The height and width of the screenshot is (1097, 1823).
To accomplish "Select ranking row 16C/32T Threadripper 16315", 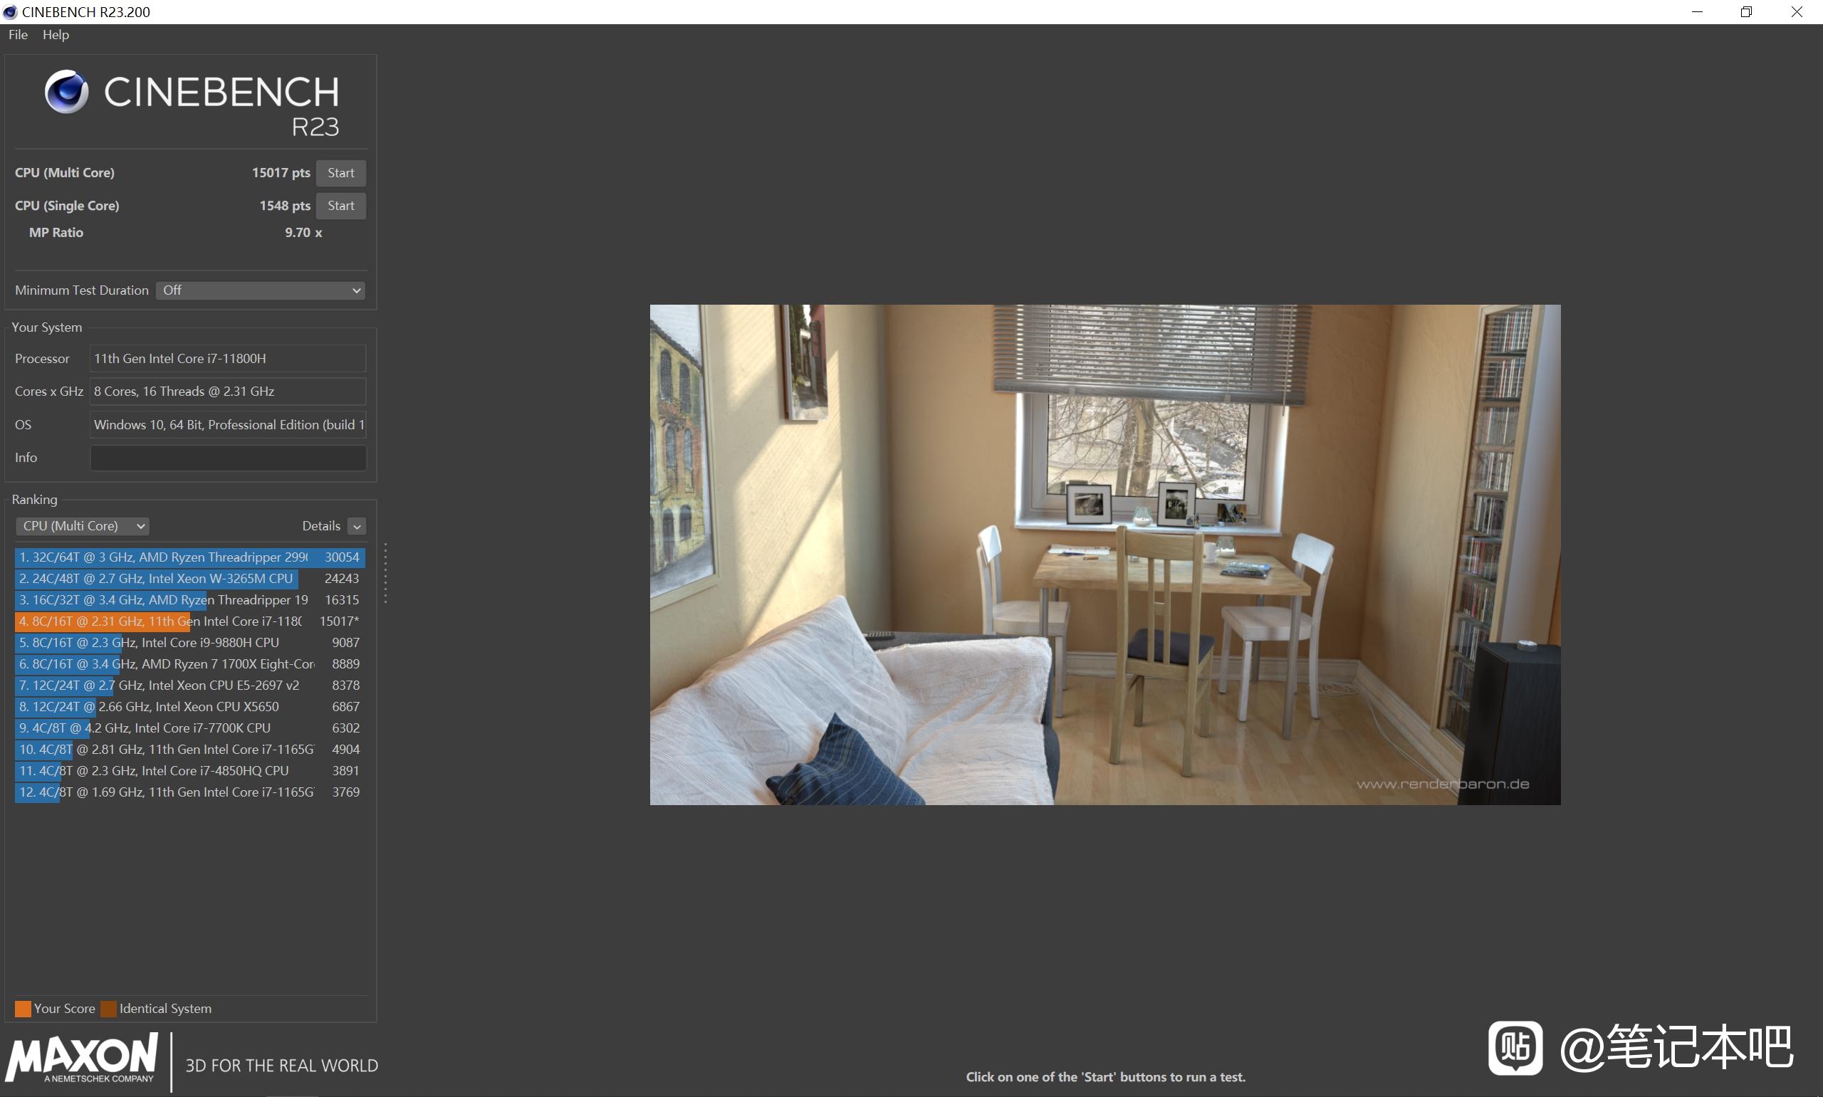I will tap(190, 600).
